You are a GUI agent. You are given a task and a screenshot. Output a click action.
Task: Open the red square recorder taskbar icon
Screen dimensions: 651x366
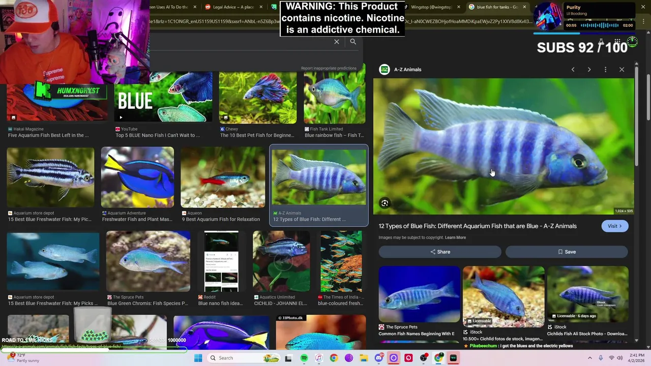(x=408, y=358)
